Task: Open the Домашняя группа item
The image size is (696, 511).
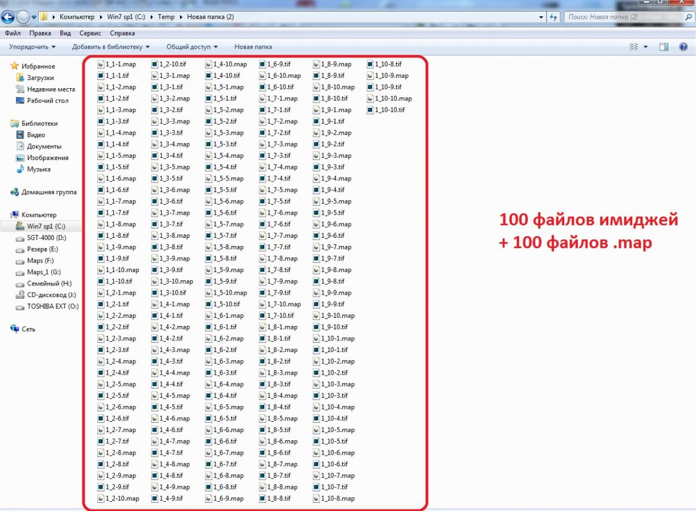Action: [x=49, y=192]
